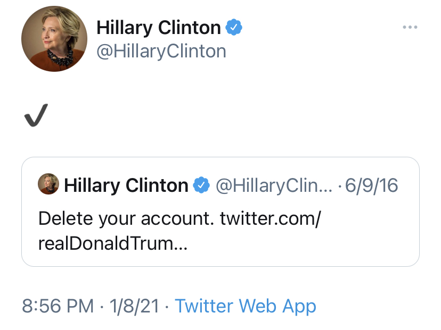Click the 6/9/16 date on the quoted tweet
Viewport: 441px width, 330px height.
point(372,185)
